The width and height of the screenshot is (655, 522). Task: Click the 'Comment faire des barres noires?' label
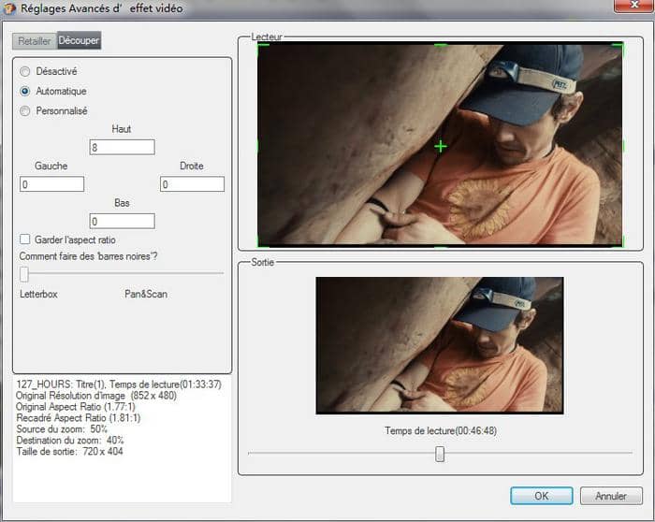tap(89, 256)
